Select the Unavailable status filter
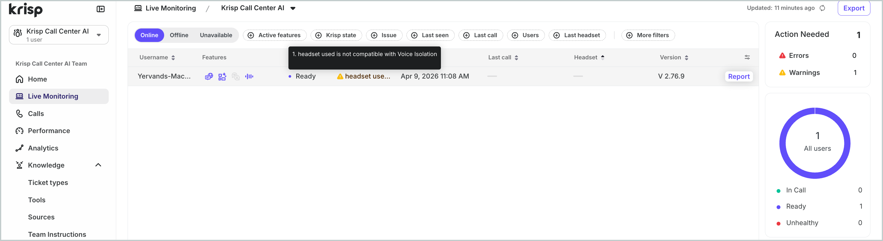This screenshot has height=241, width=883. (x=216, y=35)
